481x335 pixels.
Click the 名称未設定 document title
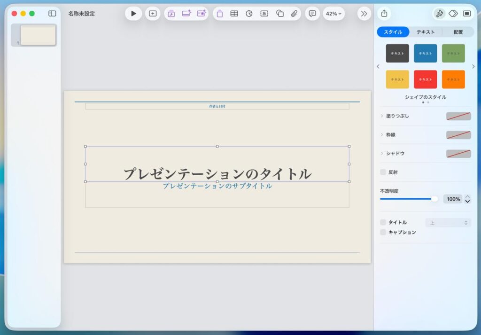point(82,14)
